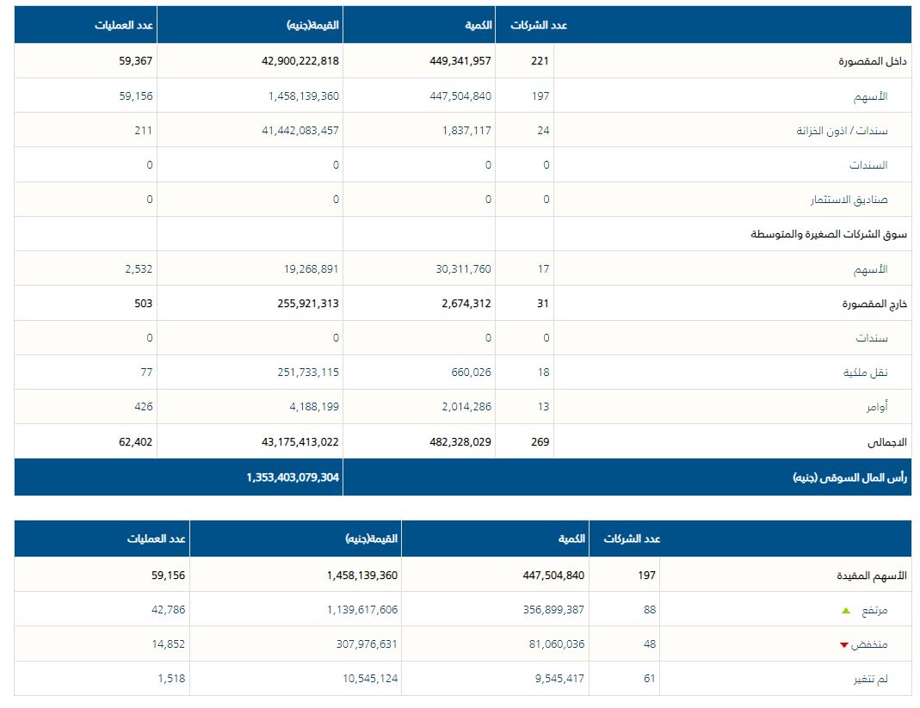Click the market cap value 1,353,403,079,304
The image size is (920, 708).
pyautogui.click(x=292, y=477)
